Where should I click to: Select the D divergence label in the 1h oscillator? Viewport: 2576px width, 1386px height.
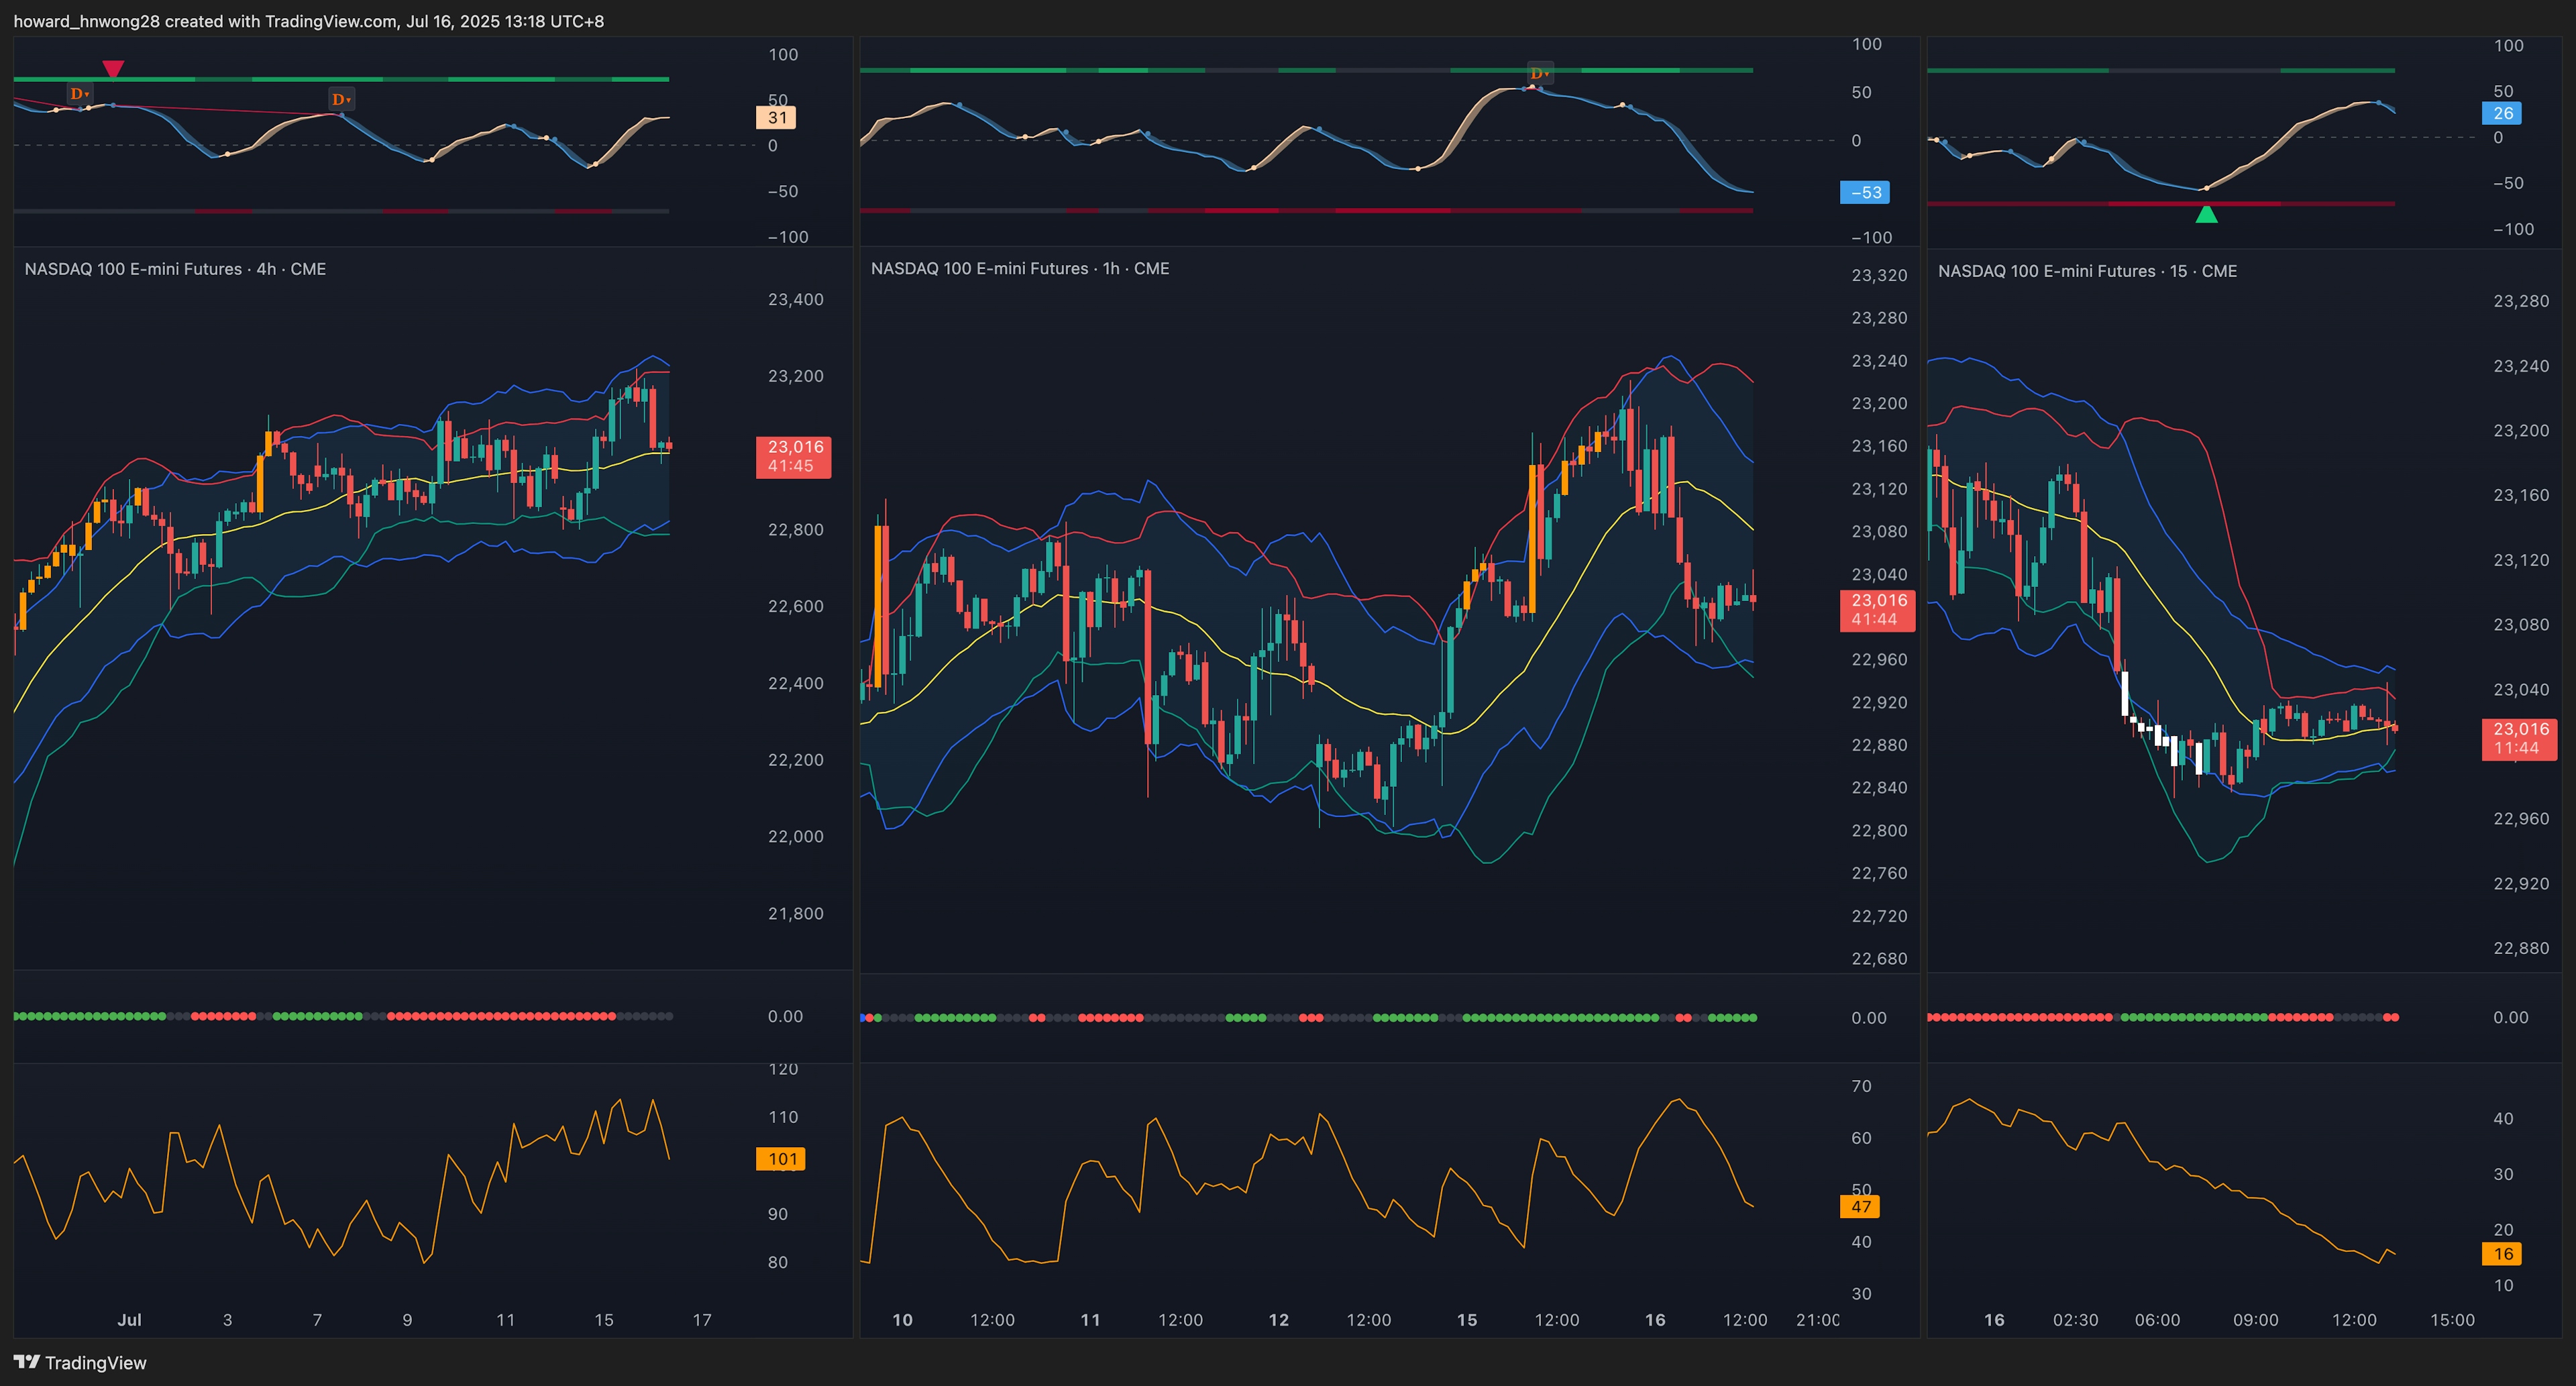click(x=1540, y=73)
